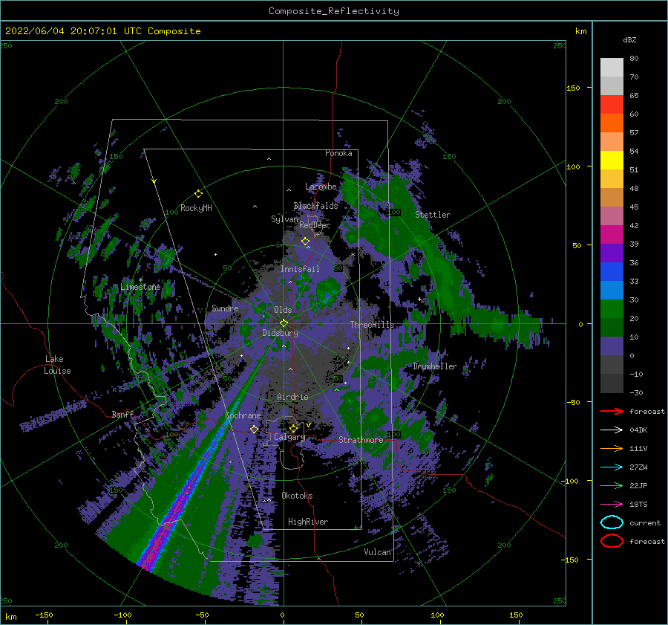Select the Sundre city label
Screen dimensions: 668x625
click(x=226, y=308)
